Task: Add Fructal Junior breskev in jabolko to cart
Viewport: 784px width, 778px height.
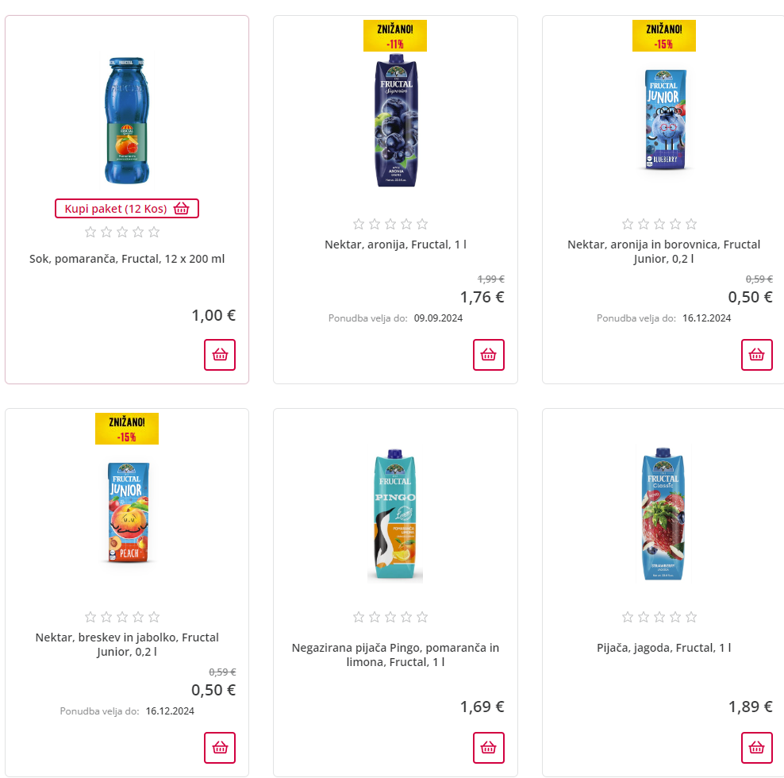Action: pyautogui.click(x=220, y=748)
